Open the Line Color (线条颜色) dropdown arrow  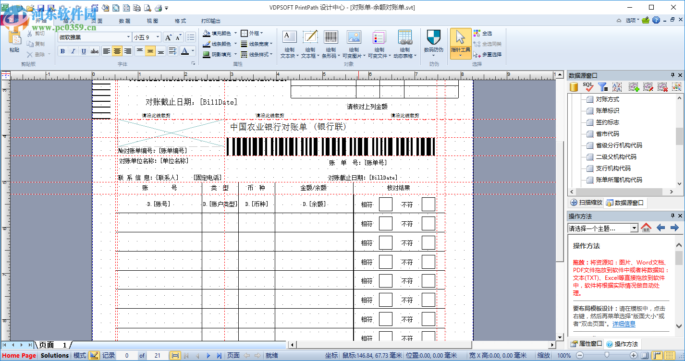pyautogui.click(x=235, y=44)
